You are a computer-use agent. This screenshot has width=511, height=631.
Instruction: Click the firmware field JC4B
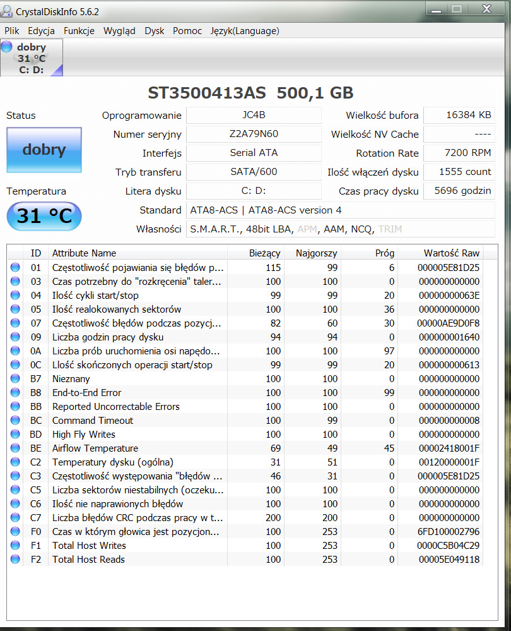(254, 115)
